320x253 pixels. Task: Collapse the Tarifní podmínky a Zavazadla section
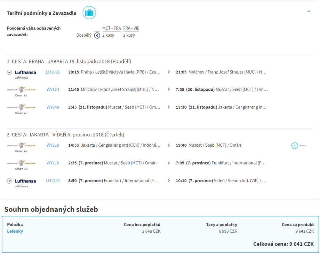point(309,11)
